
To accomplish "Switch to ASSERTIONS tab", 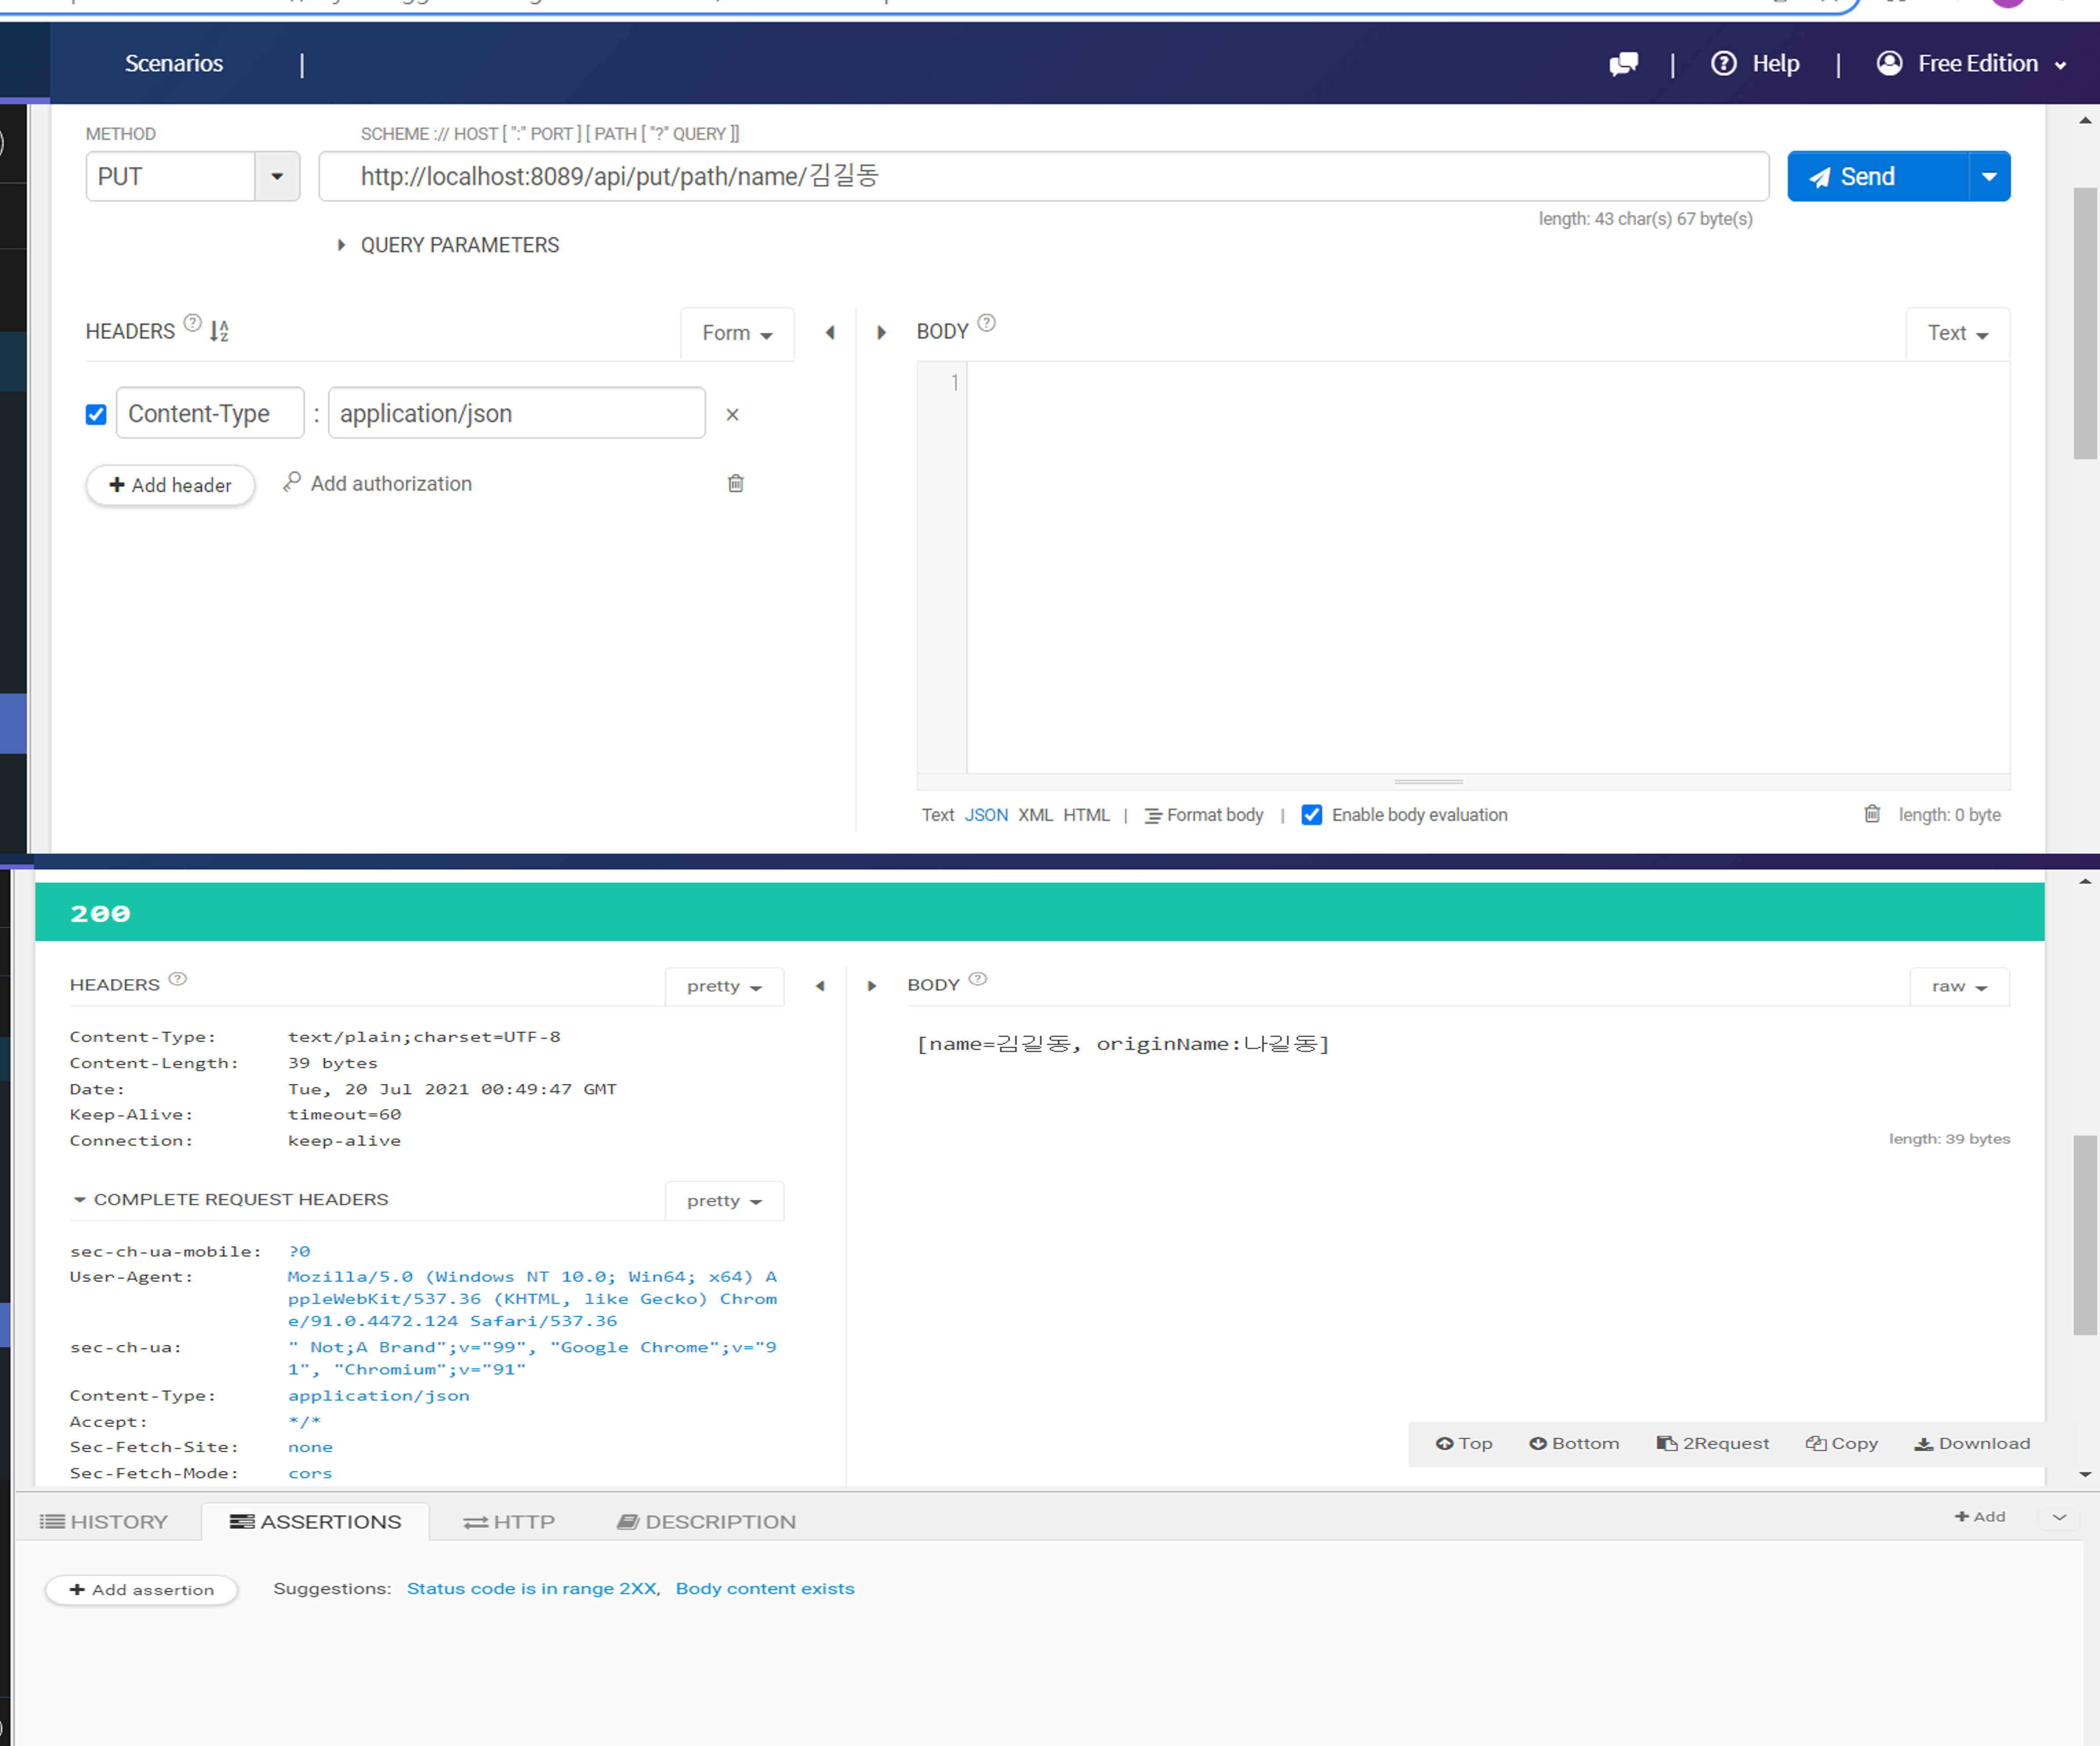I will pos(315,1522).
